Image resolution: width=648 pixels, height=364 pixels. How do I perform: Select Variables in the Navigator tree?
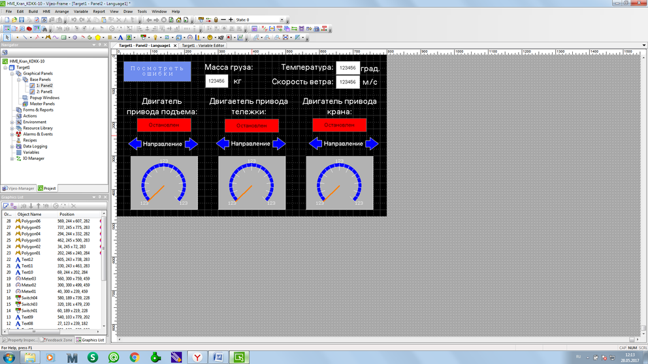(x=31, y=152)
